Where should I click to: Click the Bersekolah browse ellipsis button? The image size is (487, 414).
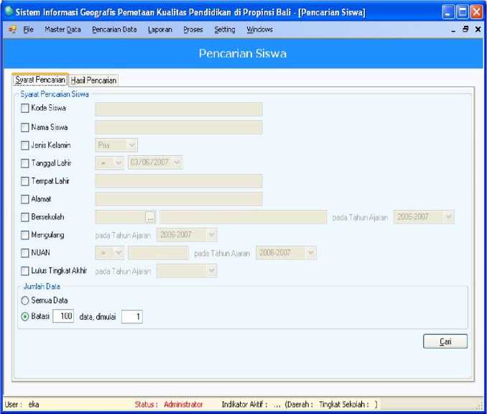(x=150, y=217)
